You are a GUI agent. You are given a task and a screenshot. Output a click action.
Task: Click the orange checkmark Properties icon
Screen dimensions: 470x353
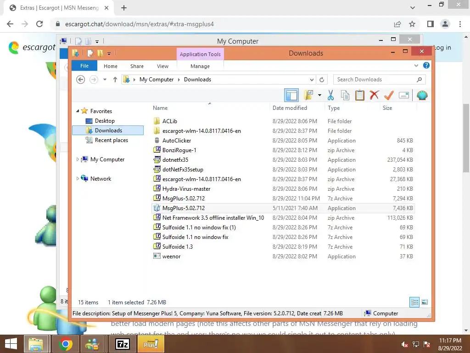(389, 96)
